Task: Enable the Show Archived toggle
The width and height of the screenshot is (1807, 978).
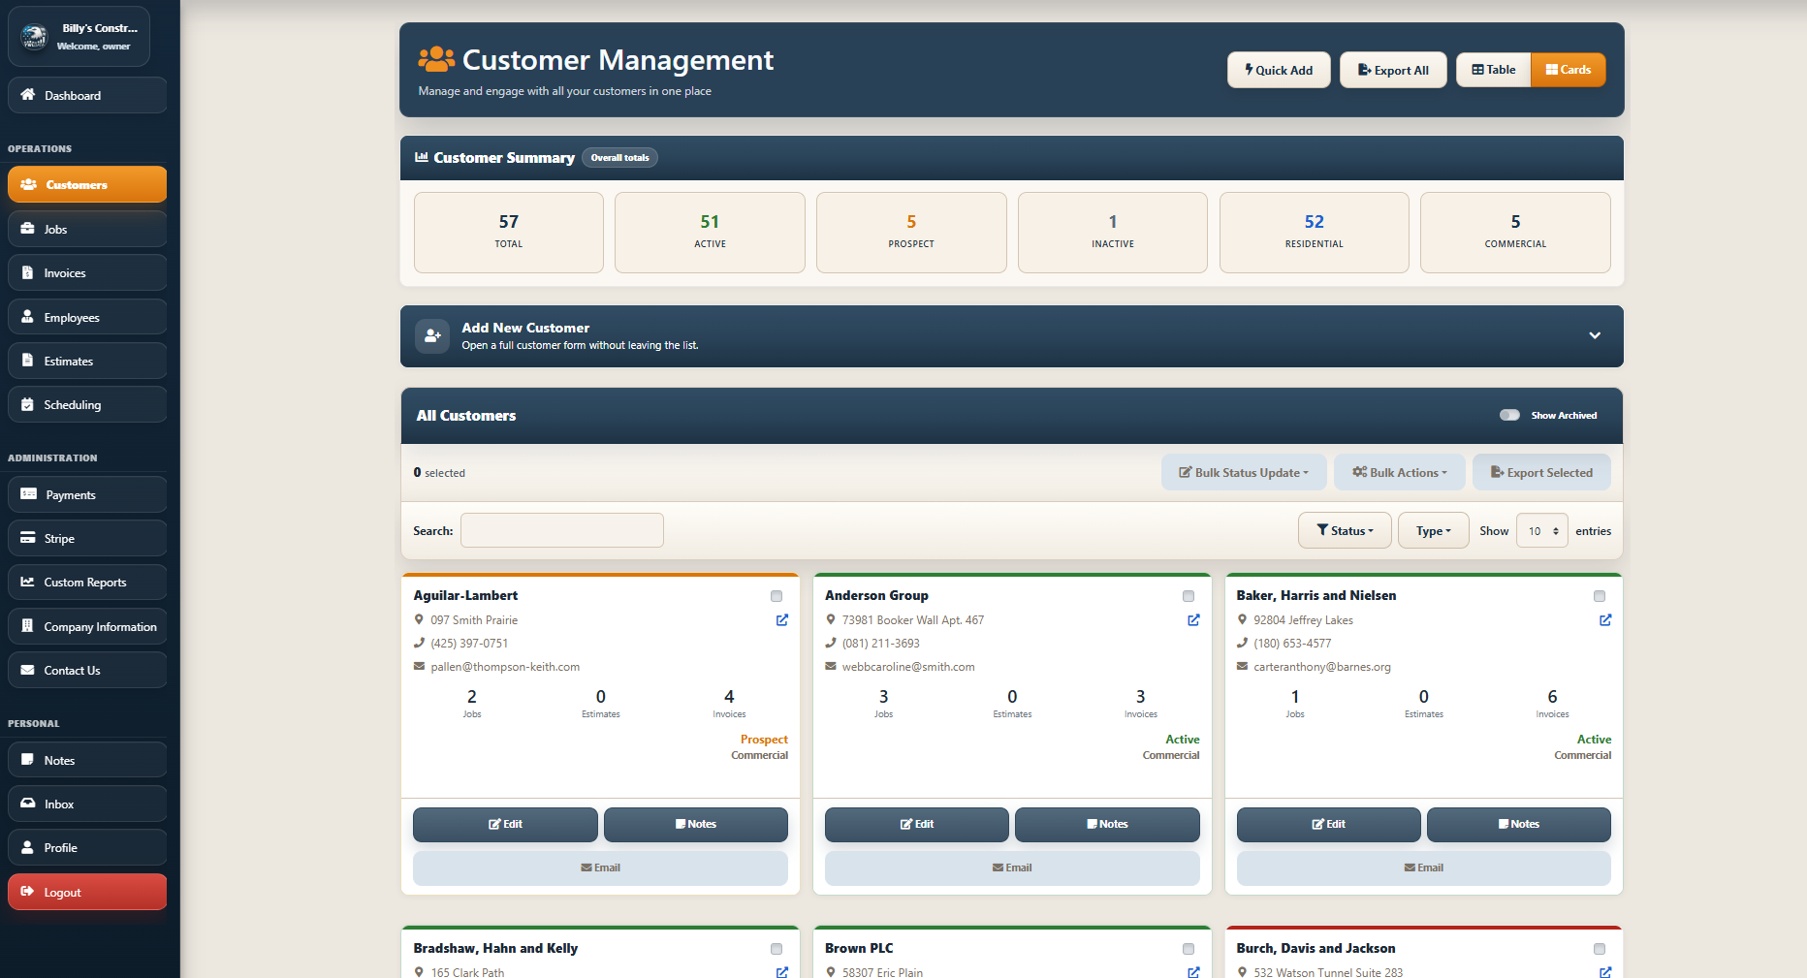Action: point(1509,415)
